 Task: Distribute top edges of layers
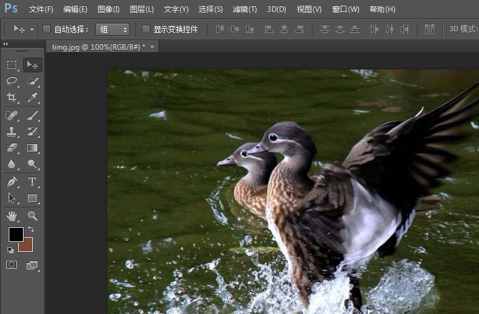[324, 29]
